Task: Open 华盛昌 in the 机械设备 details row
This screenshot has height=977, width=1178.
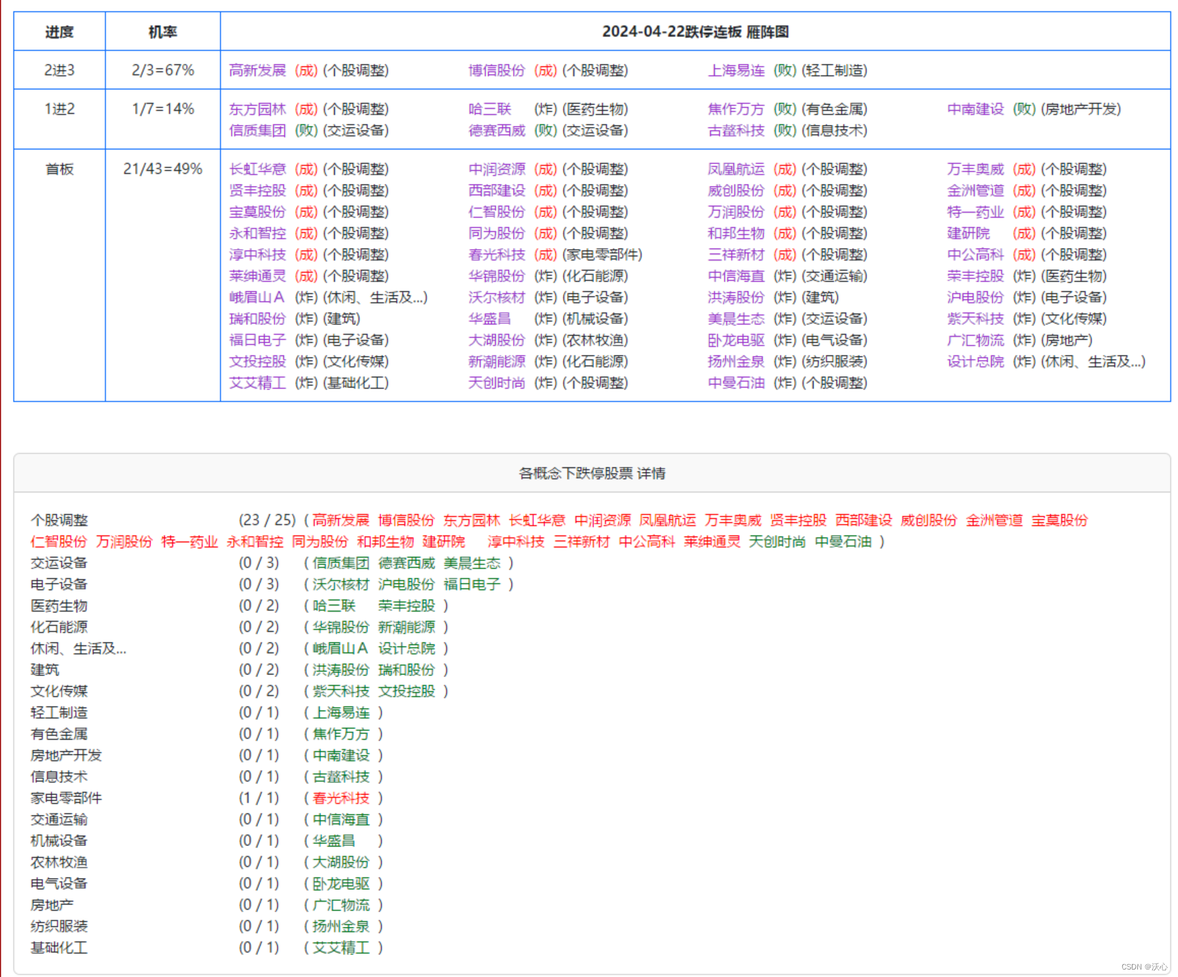Action: (334, 841)
